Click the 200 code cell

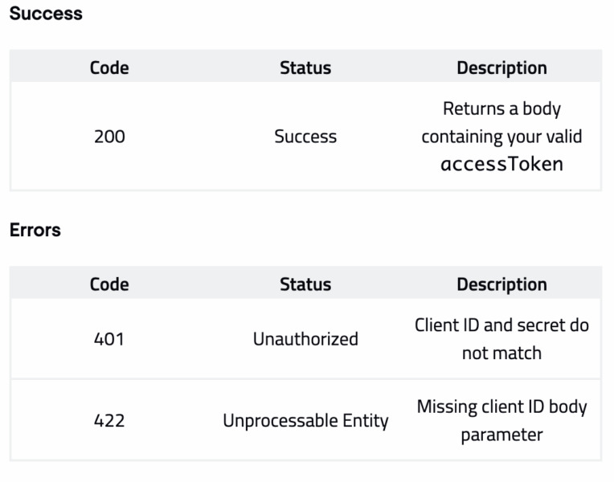(109, 137)
